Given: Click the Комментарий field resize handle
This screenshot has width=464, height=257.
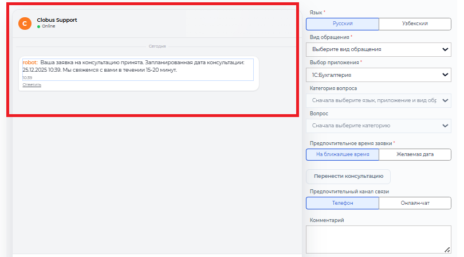Looking at the screenshot, I should [x=447, y=250].
